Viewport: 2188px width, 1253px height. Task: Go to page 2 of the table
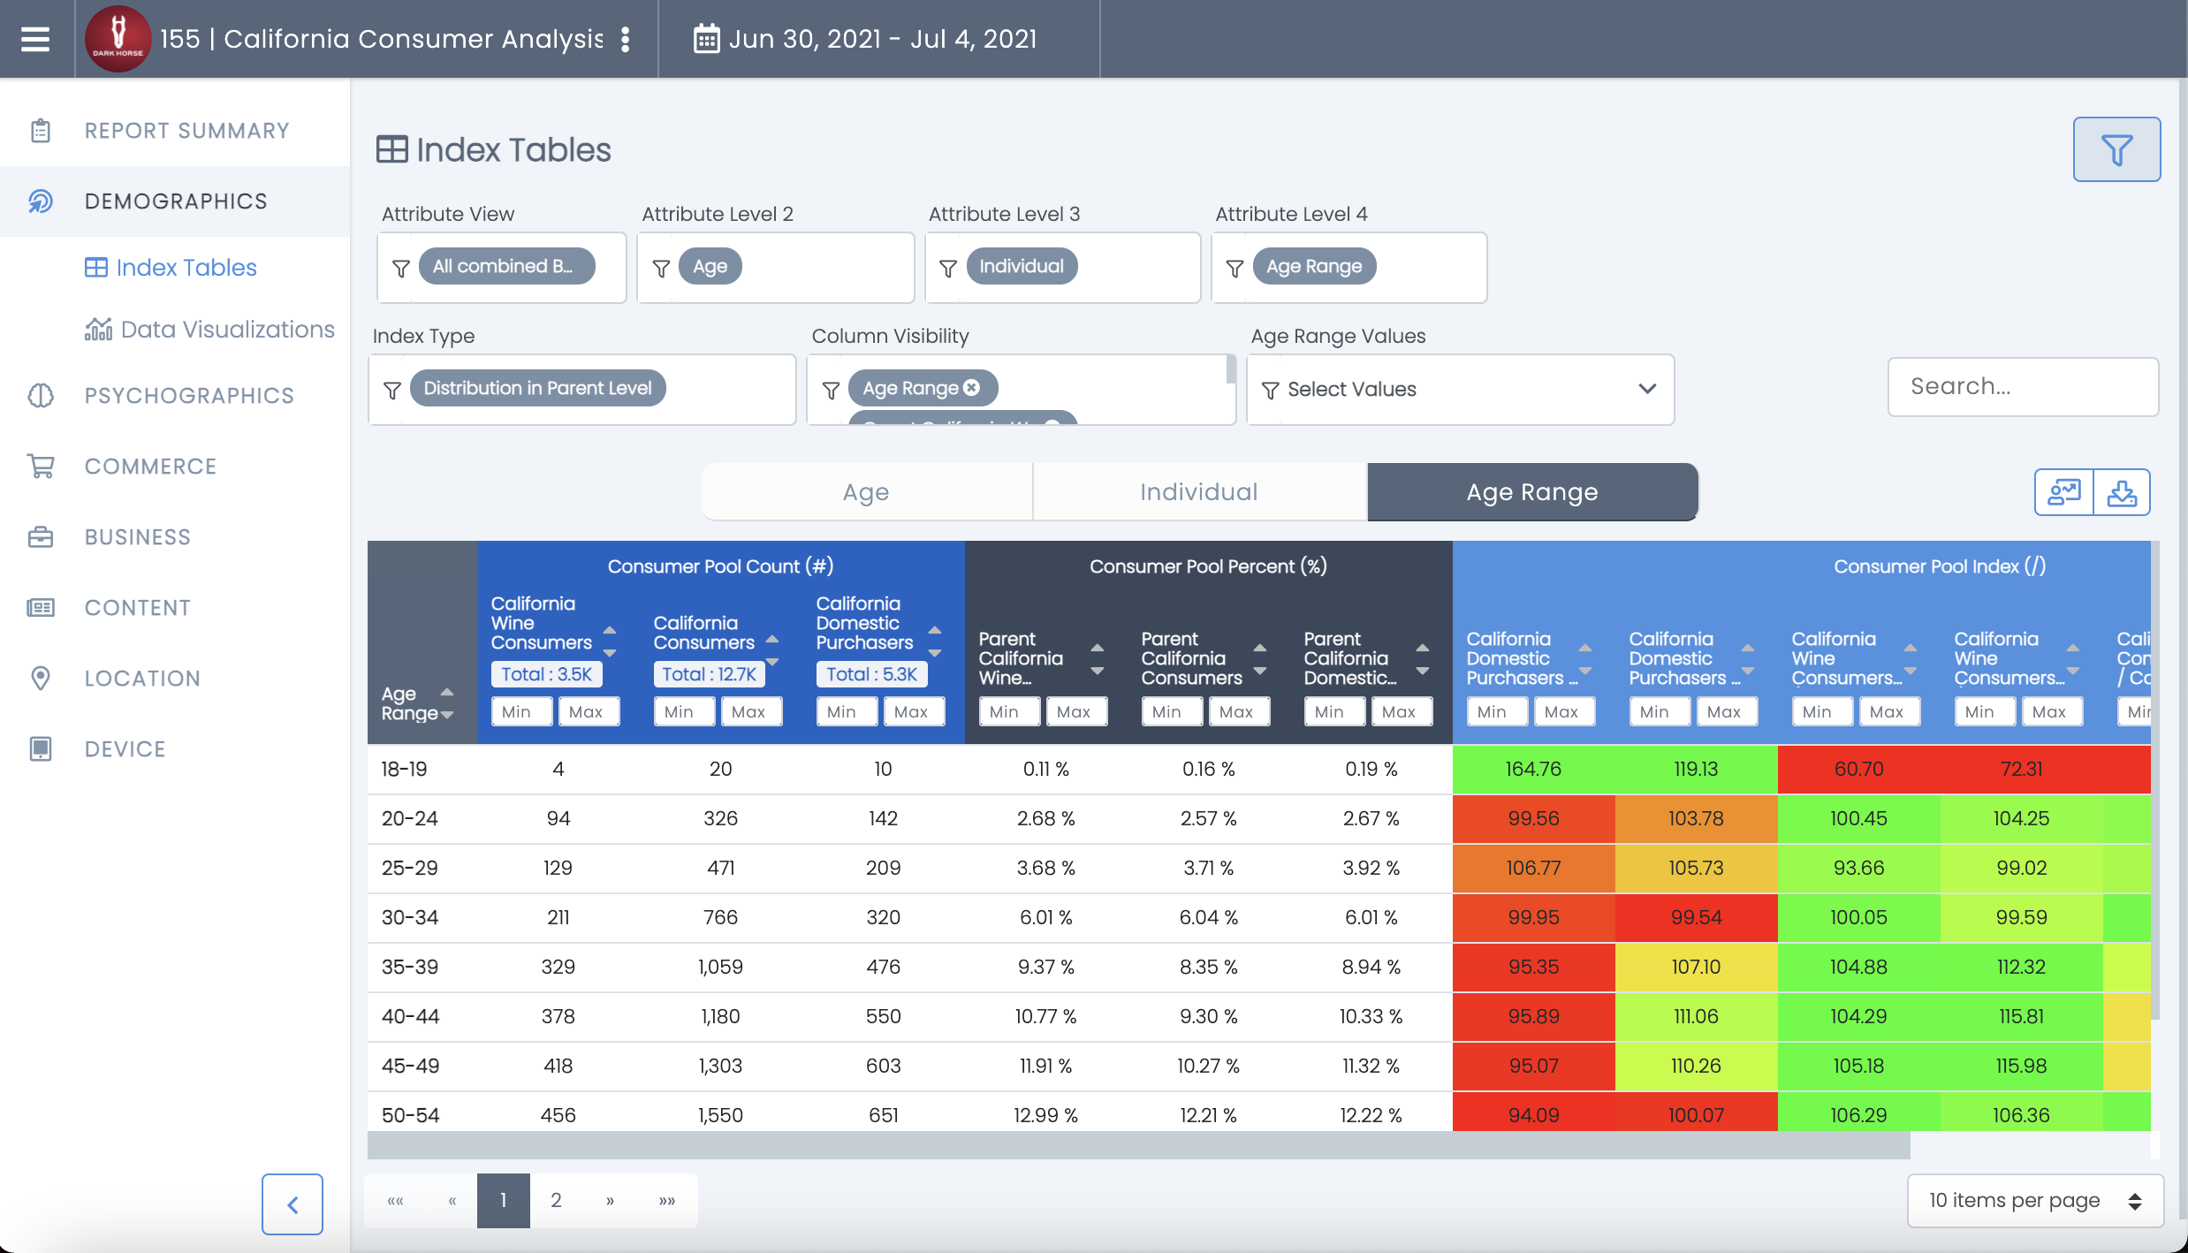click(556, 1200)
